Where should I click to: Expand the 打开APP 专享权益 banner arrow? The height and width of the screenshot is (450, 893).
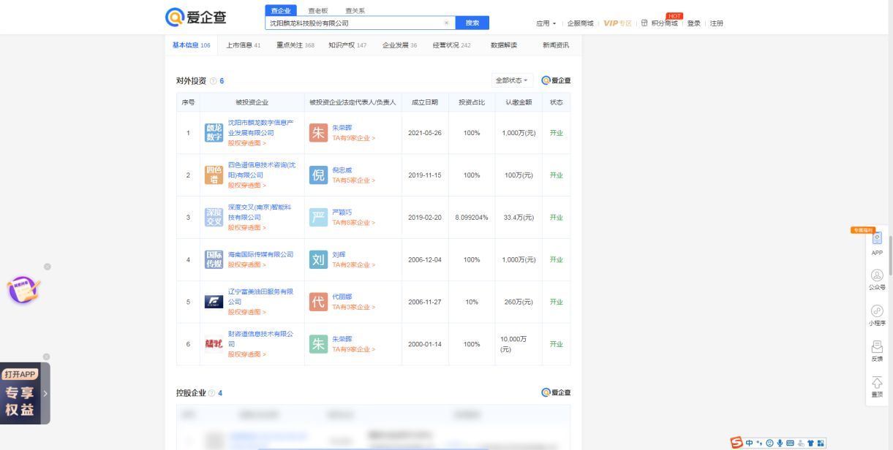pos(45,393)
